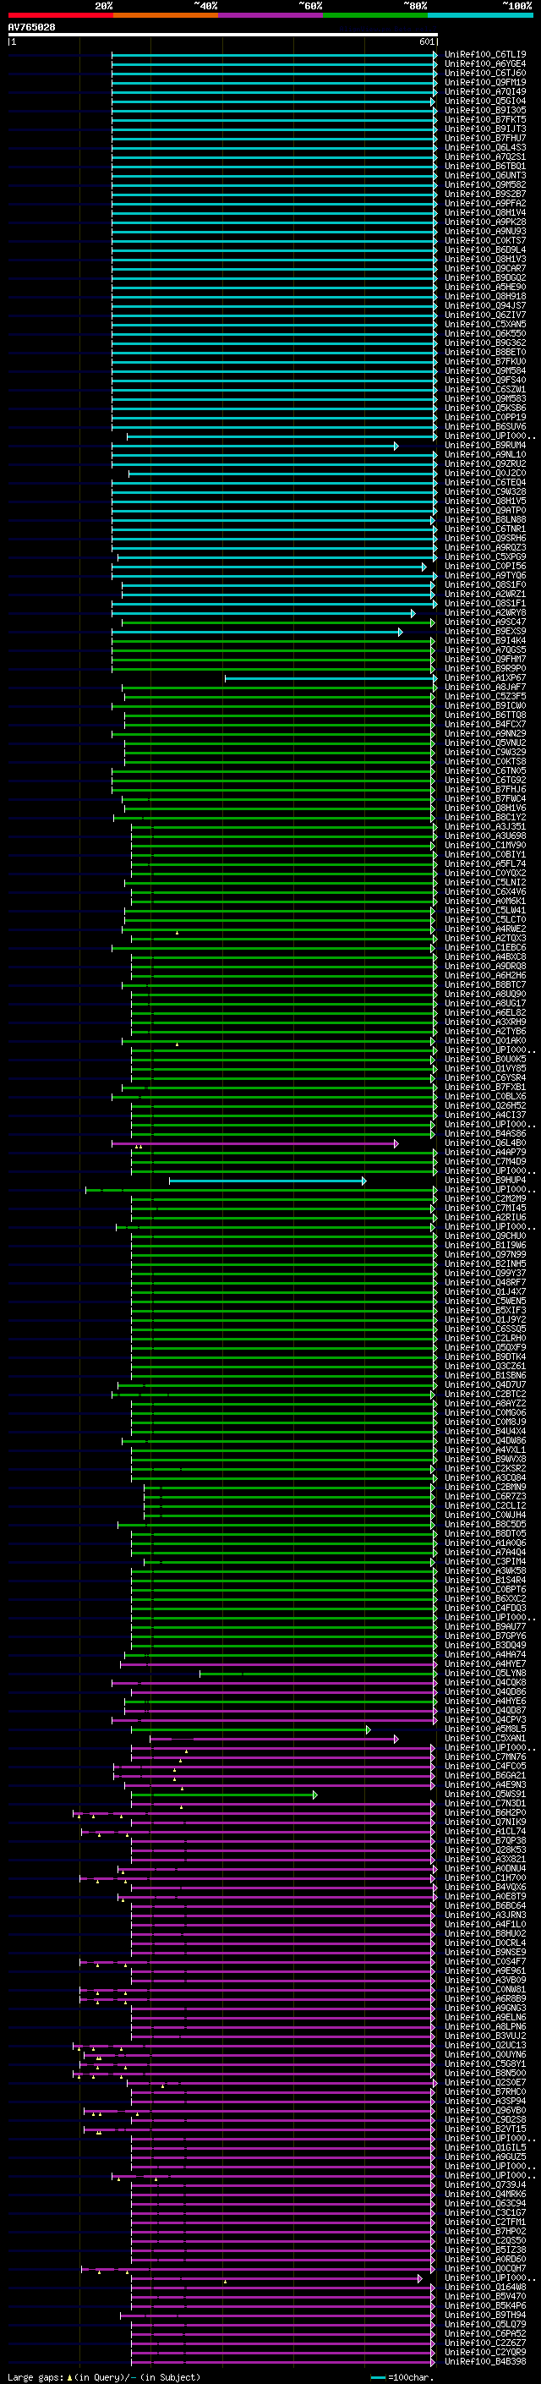The height and width of the screenshot is (2384, 541).
Task: Select hit label UniRef100_Q94JS7
Action: tap(484, 305)
